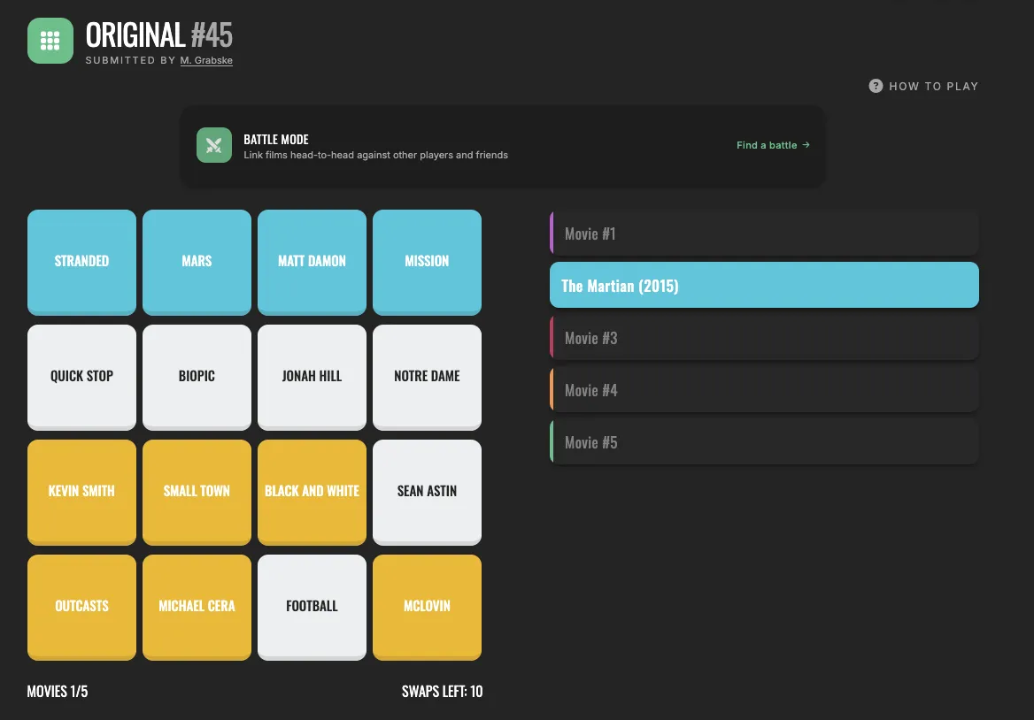Screen dimensions: 1034x720
Task: Open the HOW TO PLAY text label
Action: point(933,87)
